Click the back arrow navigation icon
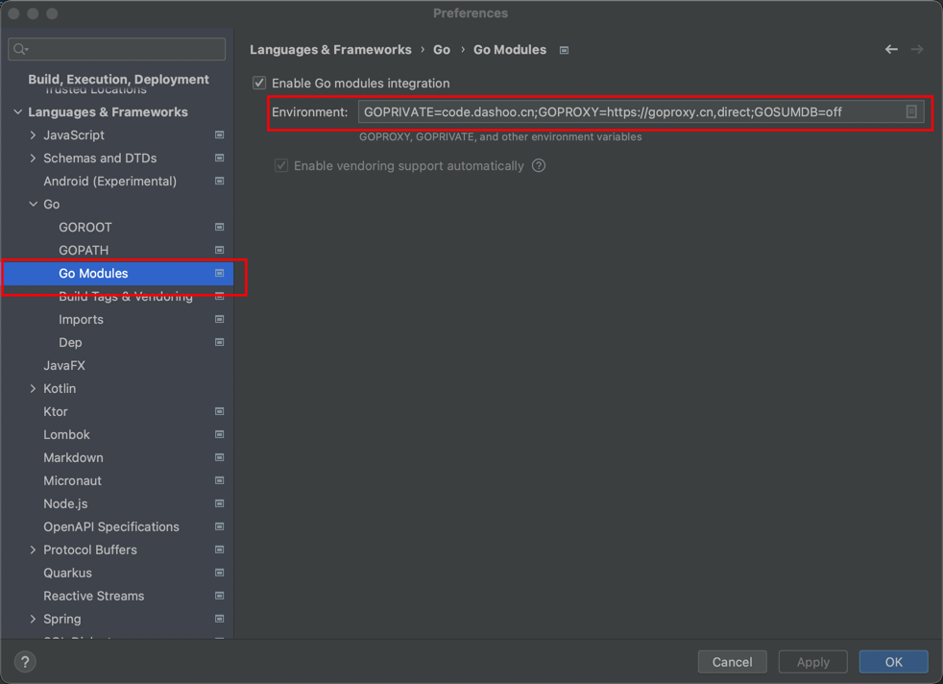 click(x=891, y=49)
